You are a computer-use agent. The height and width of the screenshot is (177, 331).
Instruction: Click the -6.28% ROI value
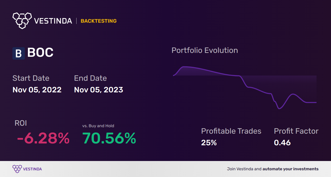43,138
